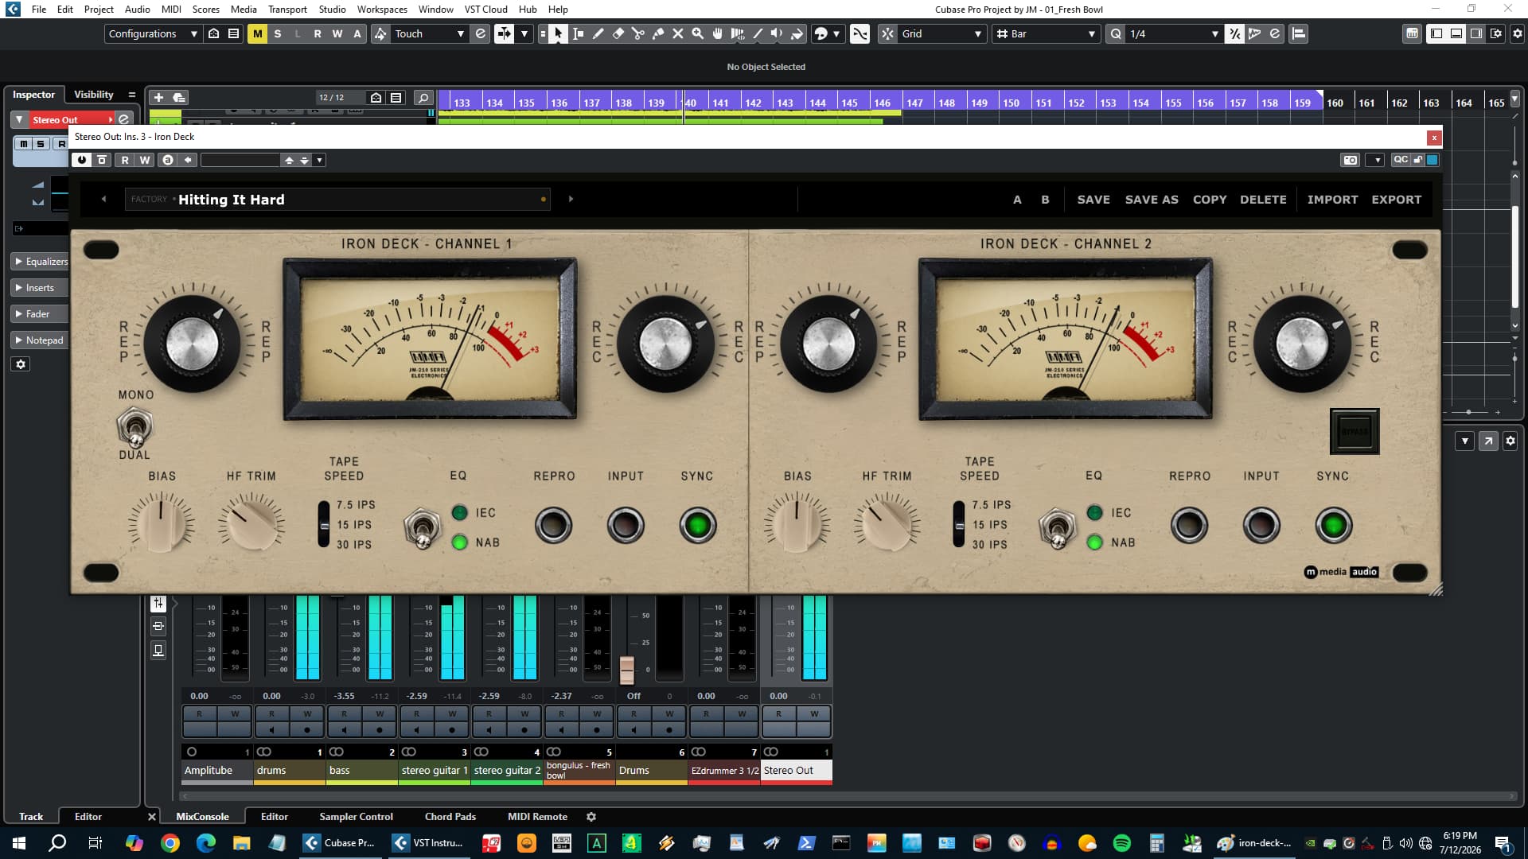The image size is (1528, 859).
Task: Edit channel settings for Stereo Out
Action: pyautogui.click(x=124, y=119)
